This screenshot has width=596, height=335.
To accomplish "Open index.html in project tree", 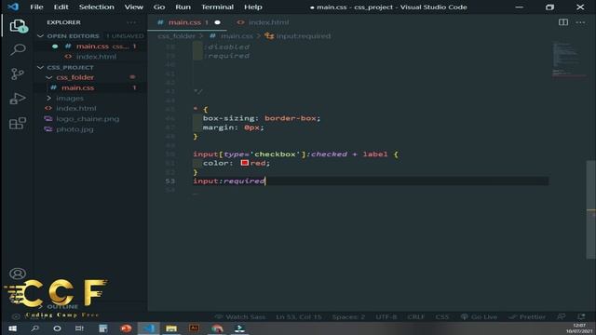I will tap(76, 108).
